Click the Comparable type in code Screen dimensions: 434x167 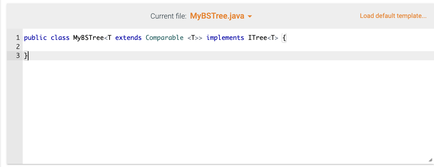point(164,38)
